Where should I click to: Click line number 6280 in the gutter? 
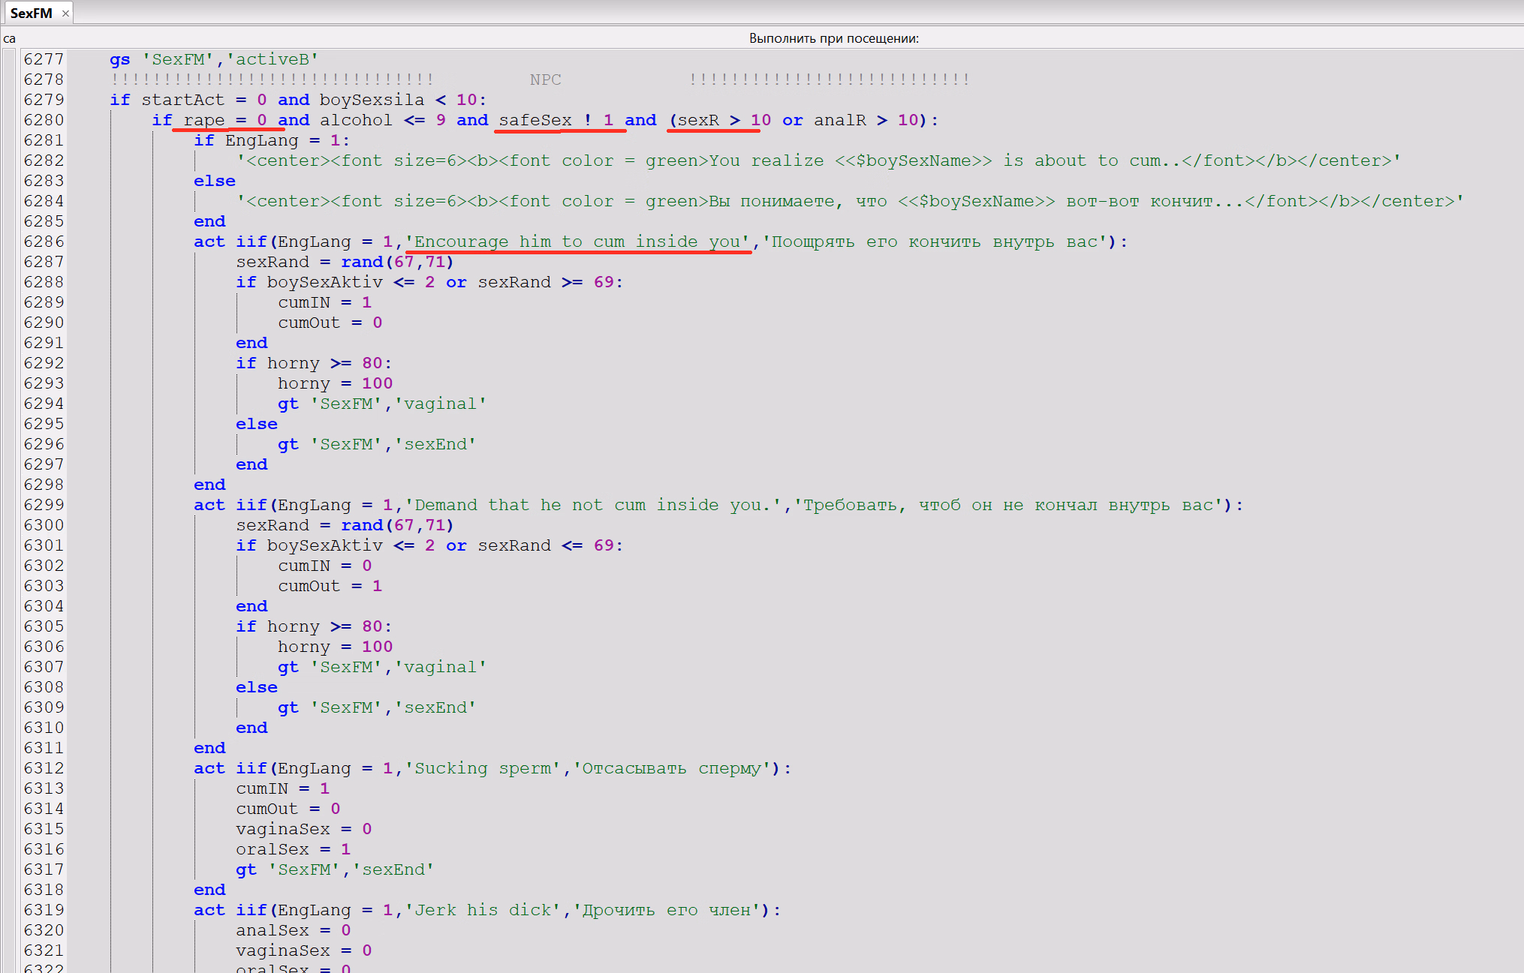click(44, 120)
